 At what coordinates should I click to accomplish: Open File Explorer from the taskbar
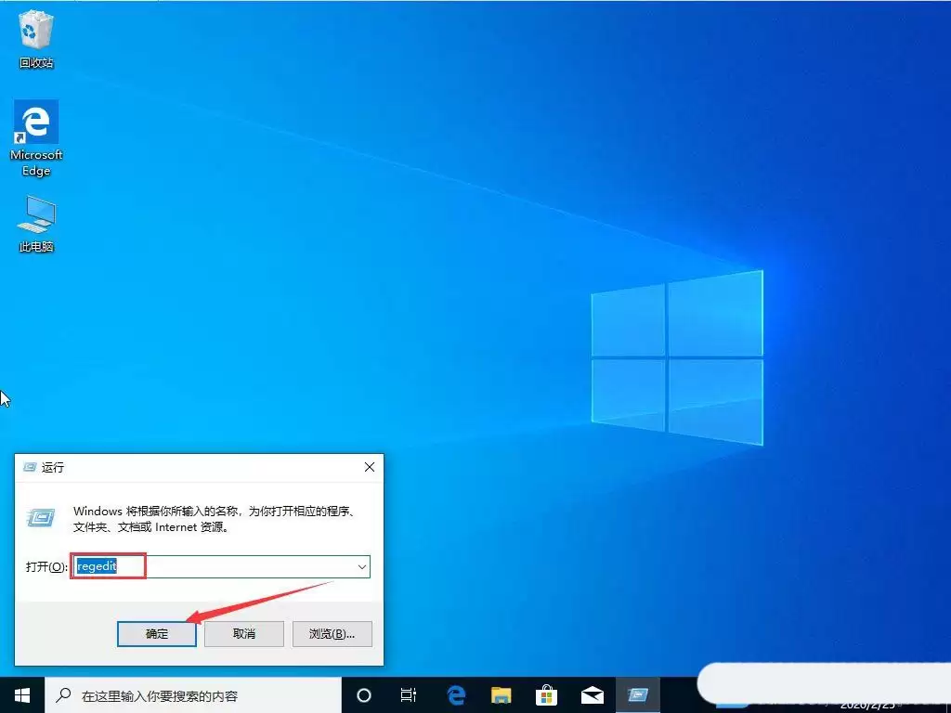502,694
